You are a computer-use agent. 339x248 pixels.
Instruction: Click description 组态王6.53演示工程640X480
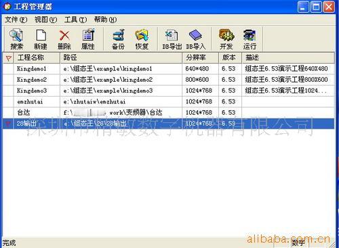pyautogui.click(x=286, y=69)
